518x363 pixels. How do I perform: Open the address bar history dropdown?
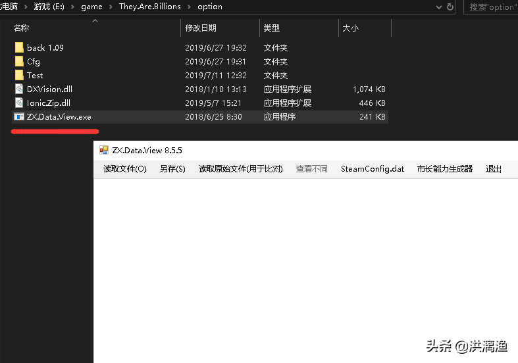point(439,7)
